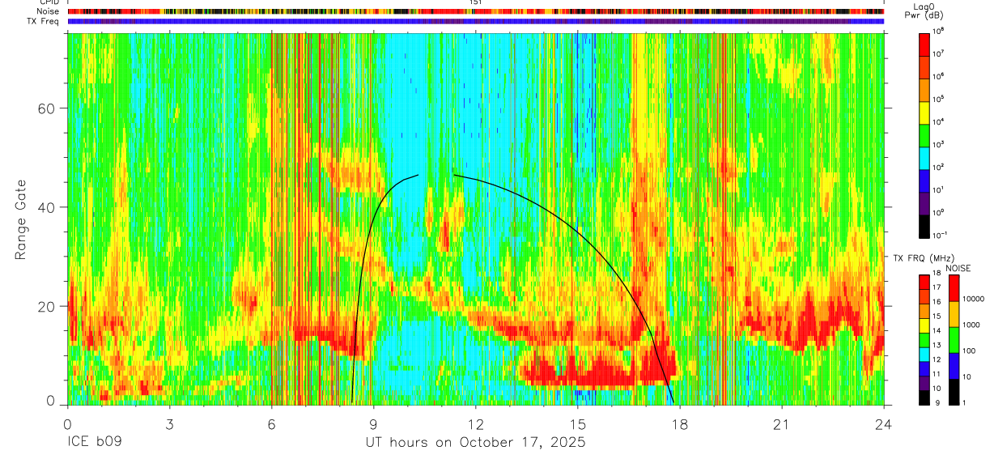
Task: Click y-axis tick label '60'
Action: pyautogui.click(x=48, y=108)
